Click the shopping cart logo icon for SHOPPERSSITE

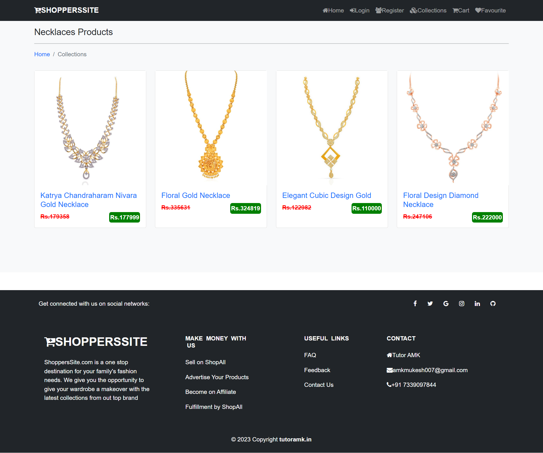(x=37, y=10)
